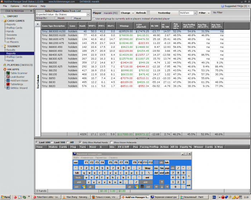Click the EN language indicator in tray
Screen dimensions: 251x200
pos(214,197)
